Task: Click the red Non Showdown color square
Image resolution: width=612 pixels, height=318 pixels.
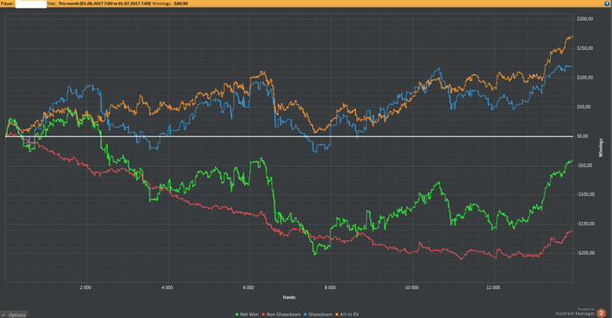Action: (263, 315)
